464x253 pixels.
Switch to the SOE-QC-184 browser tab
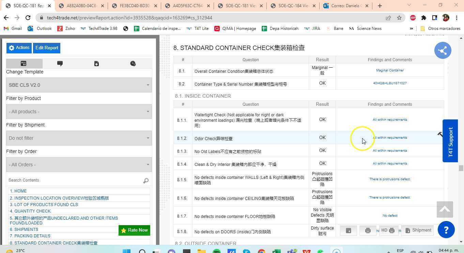pos(292,6)
